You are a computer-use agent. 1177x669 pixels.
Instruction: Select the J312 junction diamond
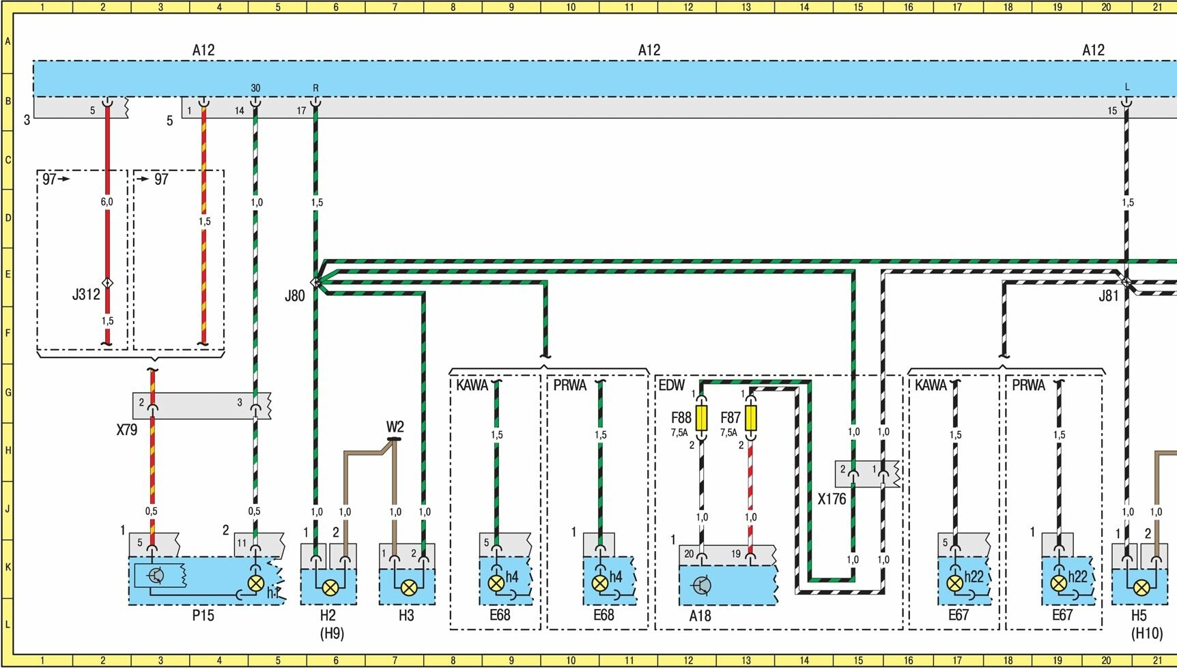pos(107,282)
